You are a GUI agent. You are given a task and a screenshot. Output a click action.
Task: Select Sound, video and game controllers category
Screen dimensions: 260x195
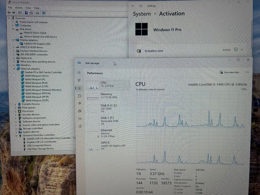pos(41,125)
